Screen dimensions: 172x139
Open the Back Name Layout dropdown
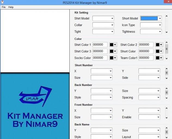149,137
